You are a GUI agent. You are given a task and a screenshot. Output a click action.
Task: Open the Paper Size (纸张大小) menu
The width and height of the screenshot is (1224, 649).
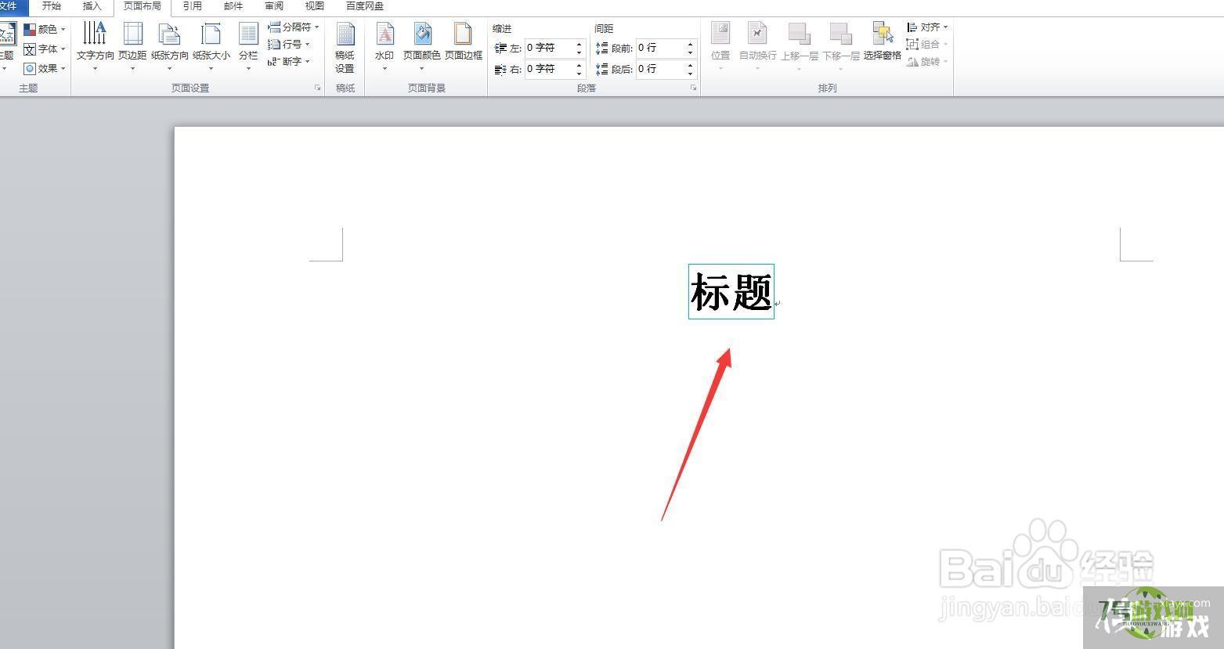pos(211,47)
